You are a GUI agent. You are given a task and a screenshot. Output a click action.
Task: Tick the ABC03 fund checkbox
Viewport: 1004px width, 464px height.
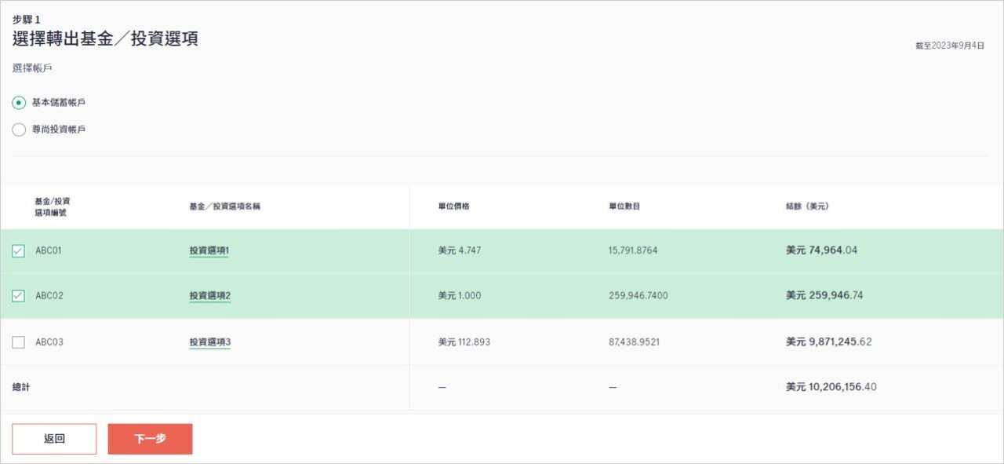tap(18, 342)
